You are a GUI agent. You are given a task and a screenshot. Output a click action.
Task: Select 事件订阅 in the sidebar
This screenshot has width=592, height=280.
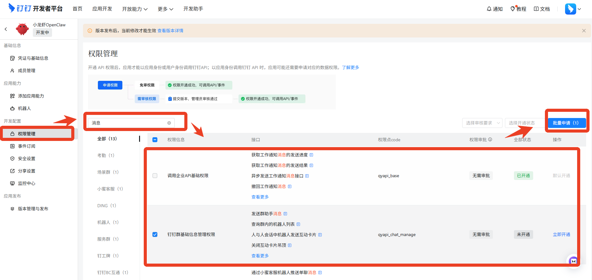coord(27,146)
